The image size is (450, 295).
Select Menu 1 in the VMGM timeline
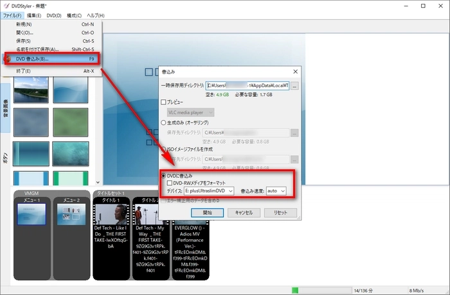pos(32,214)
